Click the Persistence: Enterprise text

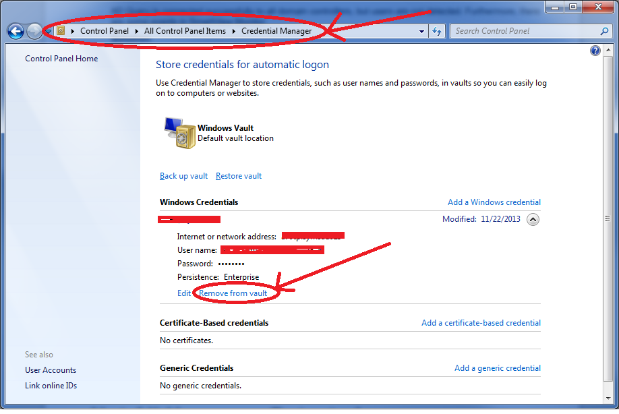point(218,277)
